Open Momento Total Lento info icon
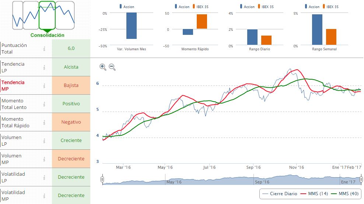This screenshot has width=364, height=204. [x=44, y=104]
